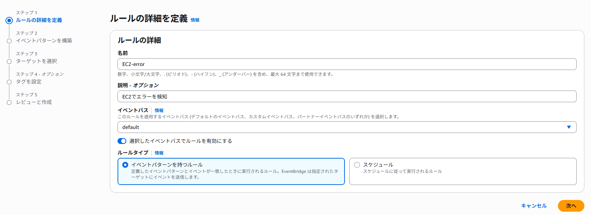
Task: Select step 1 ルールの詳細を定義 in sidebar
Action: coord(39,20)
